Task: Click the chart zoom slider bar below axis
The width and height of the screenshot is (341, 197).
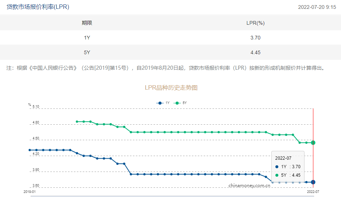Action: (171, 196)
